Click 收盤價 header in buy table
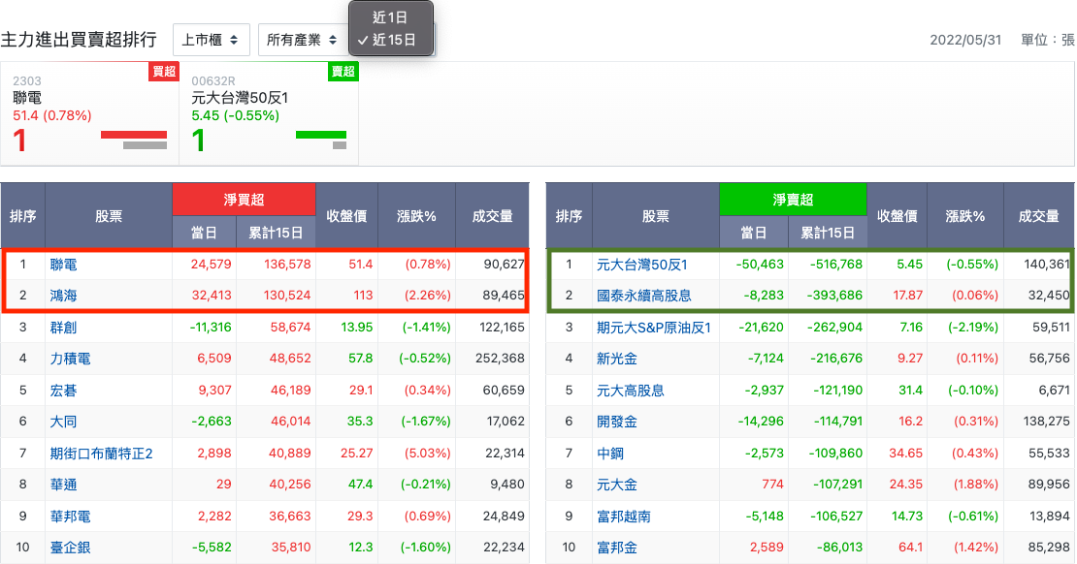Screen dimensions: 1077x564 point(346,216)
